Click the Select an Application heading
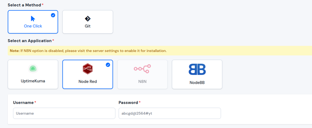The image size is (312, 128). 30,41
